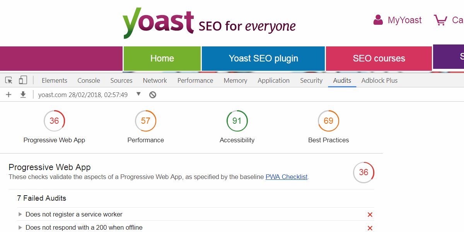This screenshot has height=232, width=464.
Task: Open the SEO courses navigation item
Action: tap(379, 58)
